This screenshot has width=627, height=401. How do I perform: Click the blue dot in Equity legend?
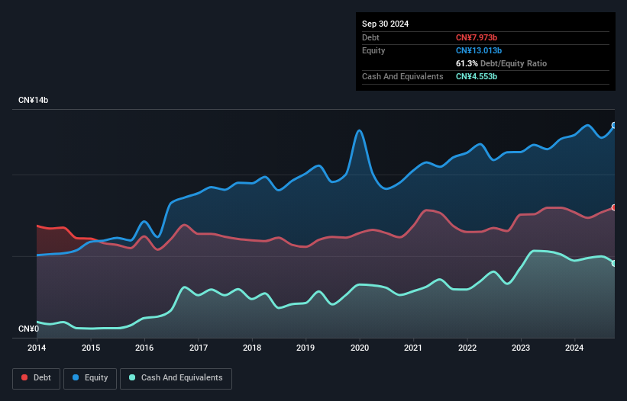76,377
